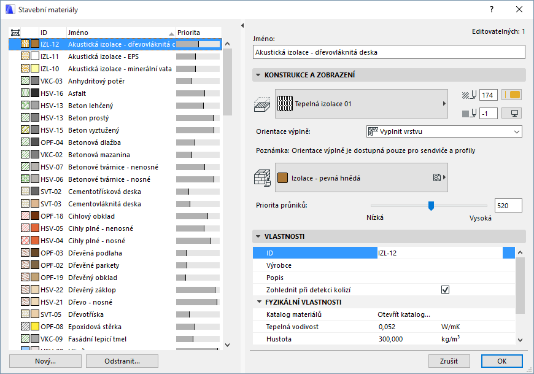Click the cut fill foreground pen icon

[469, 95]
